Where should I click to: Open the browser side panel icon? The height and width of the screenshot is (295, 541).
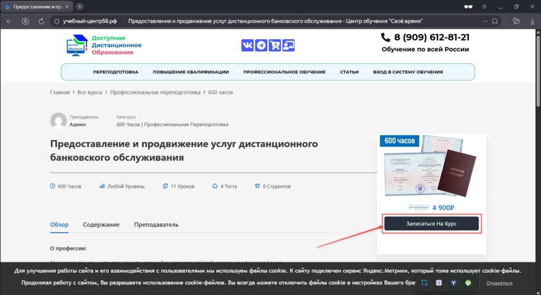tap(516, 21)
